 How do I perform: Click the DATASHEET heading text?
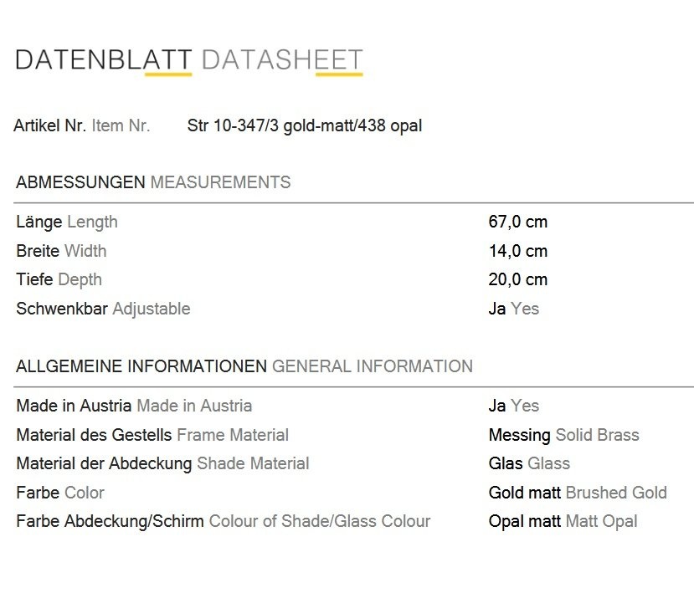(282, 60)
